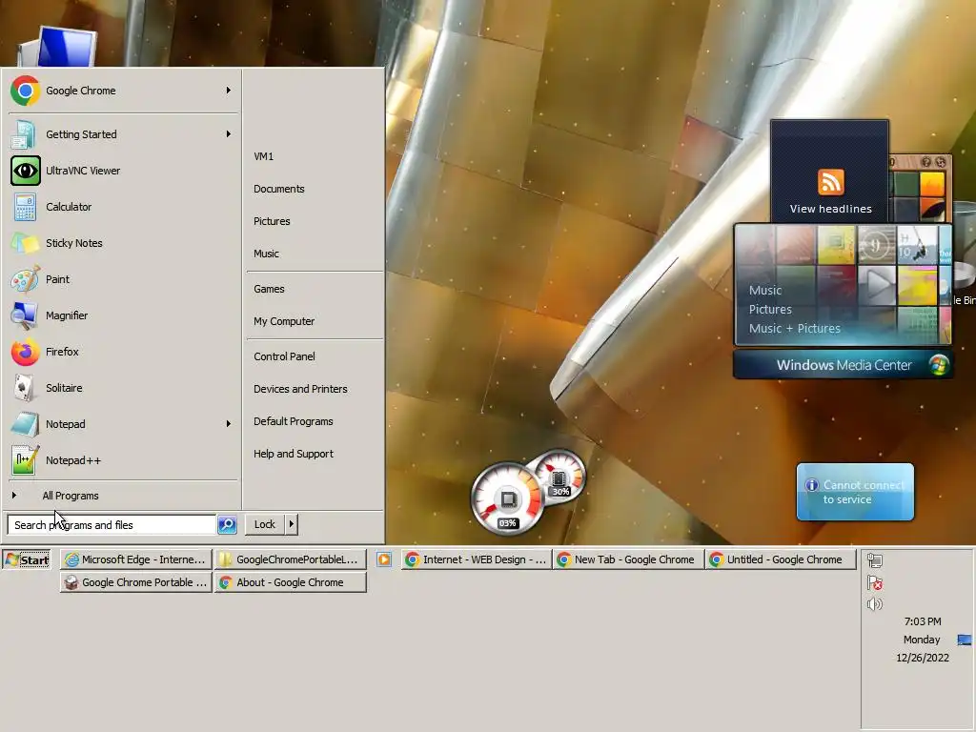Click the memory usage small gauge
Screen dimensions: 976x732
pyautogui.click(x=559, y=477)
